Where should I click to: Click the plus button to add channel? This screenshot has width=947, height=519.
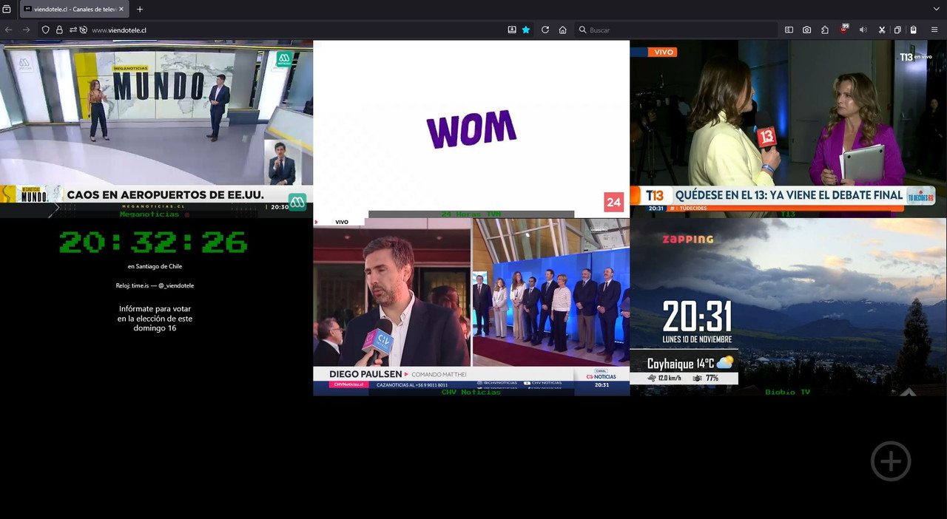(891, 461)
